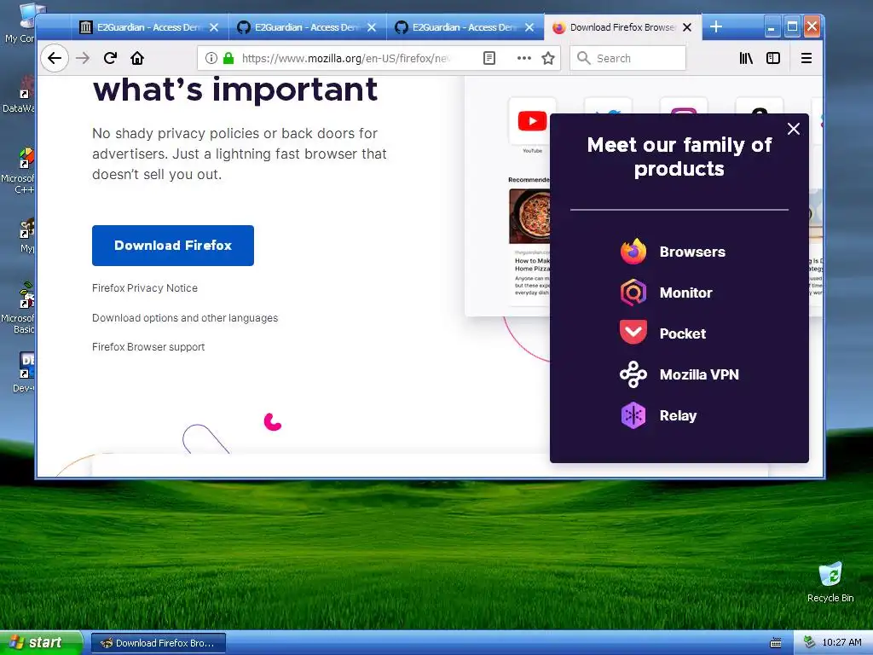Choose Relay in product list
Image resolution: width=873 pixels, height=655 pixels.
pyautogui.click(x=678, y=416)
